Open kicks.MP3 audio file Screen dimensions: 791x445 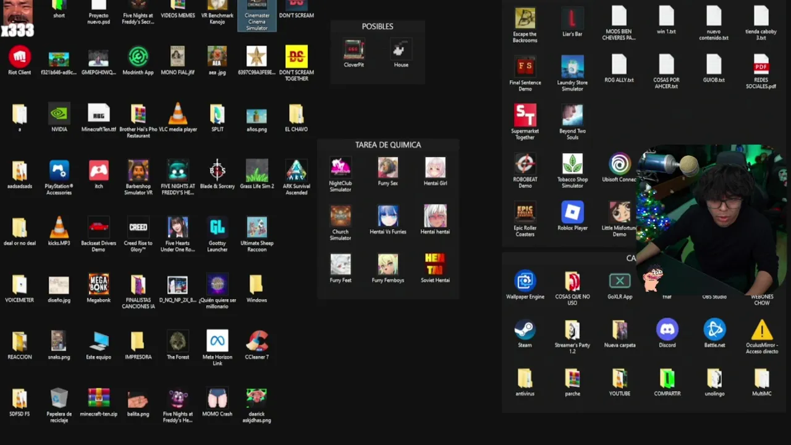tap(59, 228)
